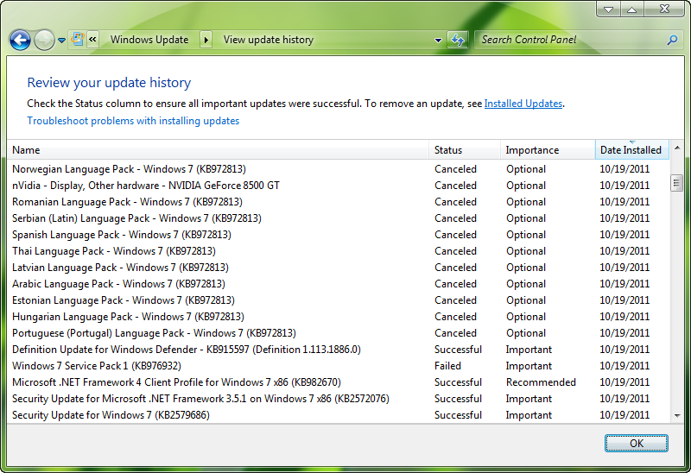Click Important cell for Security Update KB2579686
This screenshot has width=691, height=473.
click(529, 415)
